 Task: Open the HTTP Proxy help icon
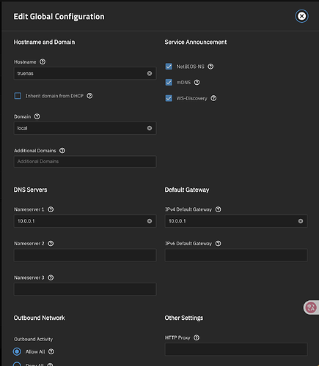(197, 337)
